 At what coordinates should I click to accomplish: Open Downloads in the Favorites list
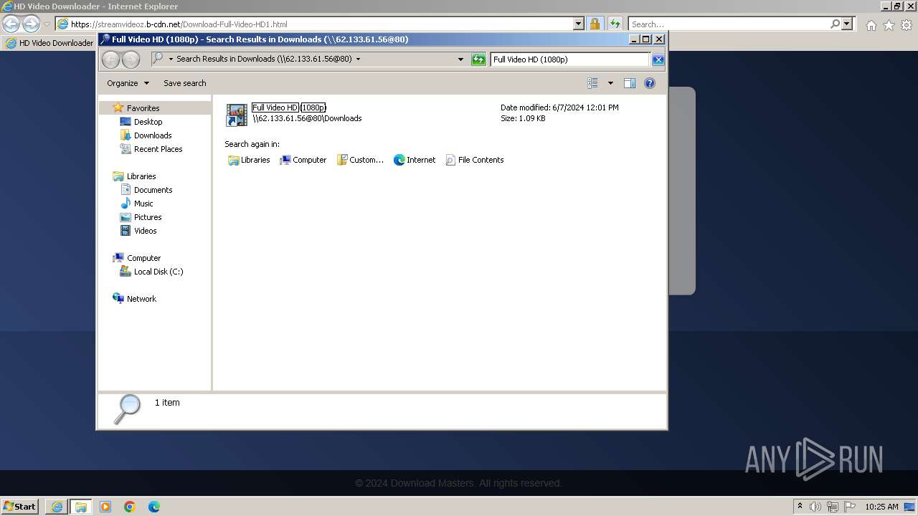coord(152,135)
